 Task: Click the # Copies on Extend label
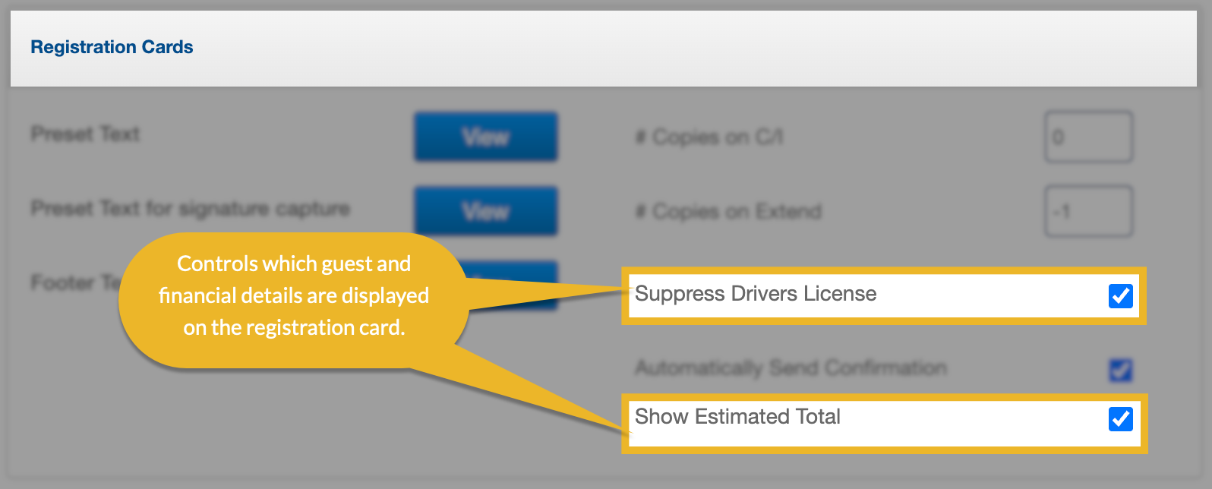pyautogui.click(x=728, y=212)
